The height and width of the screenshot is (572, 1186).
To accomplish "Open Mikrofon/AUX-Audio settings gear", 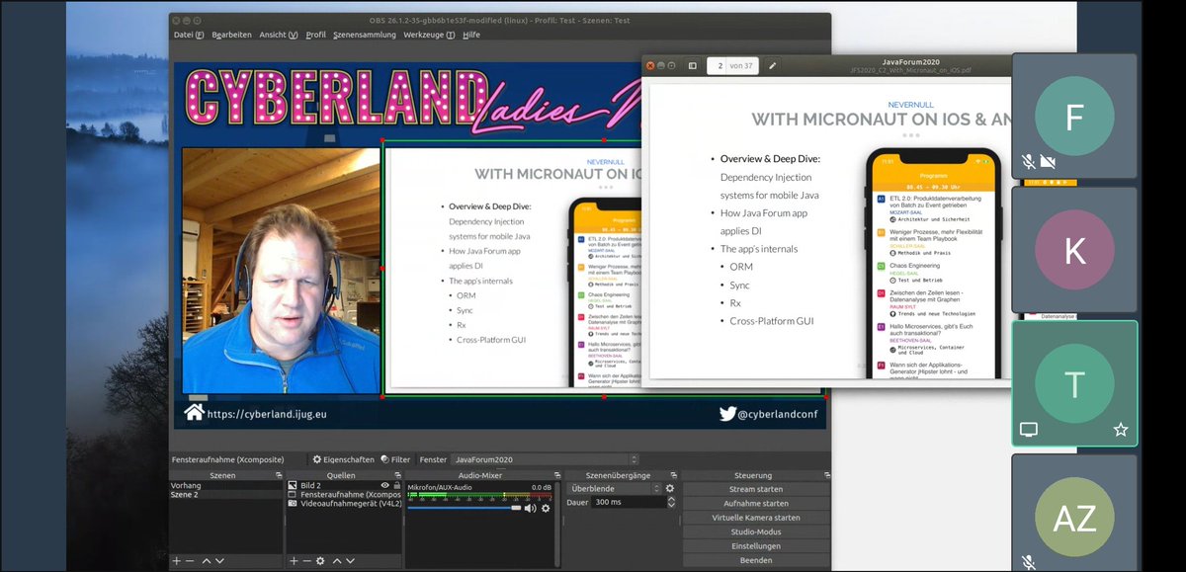I will pyautogui.click(x=546, y=508).
